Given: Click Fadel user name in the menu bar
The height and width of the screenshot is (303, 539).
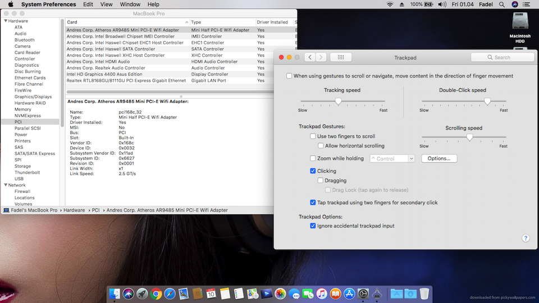Looking at the screenshot, I should pos(486,4).
